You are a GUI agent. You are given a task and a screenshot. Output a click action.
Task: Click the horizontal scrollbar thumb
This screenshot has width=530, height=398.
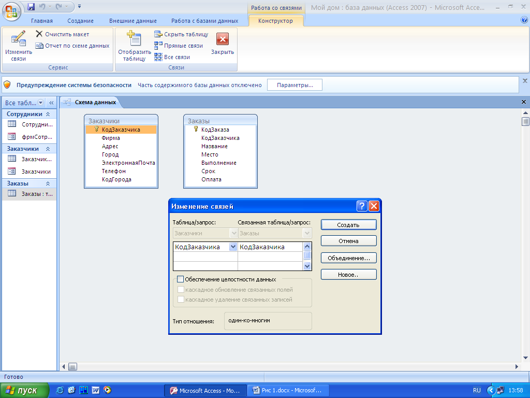click(x=72, y=366)
